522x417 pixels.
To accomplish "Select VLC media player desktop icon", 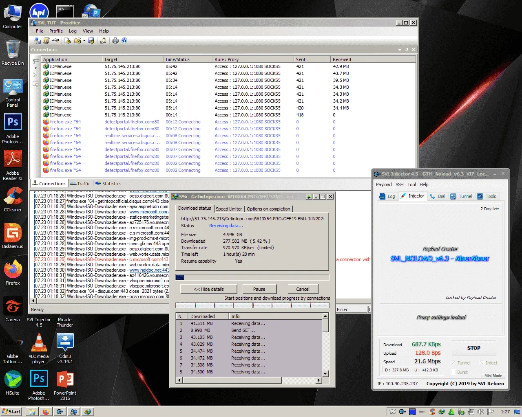I will 39,348.
